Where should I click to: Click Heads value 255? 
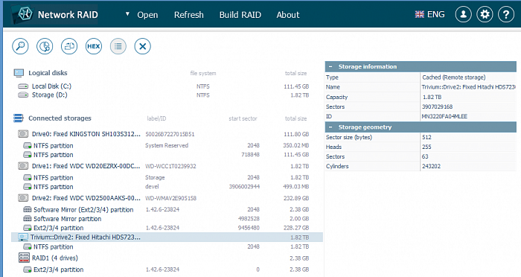[x=426, y=147]
